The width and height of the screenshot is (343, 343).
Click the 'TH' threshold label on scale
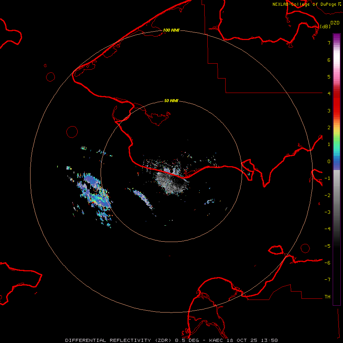327,297
